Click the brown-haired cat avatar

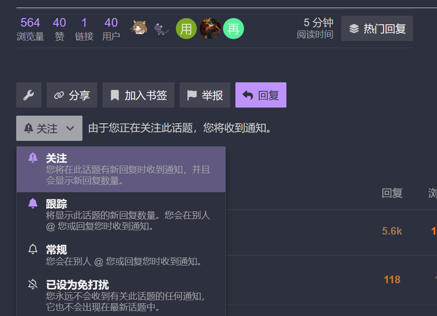click(139, 29)
